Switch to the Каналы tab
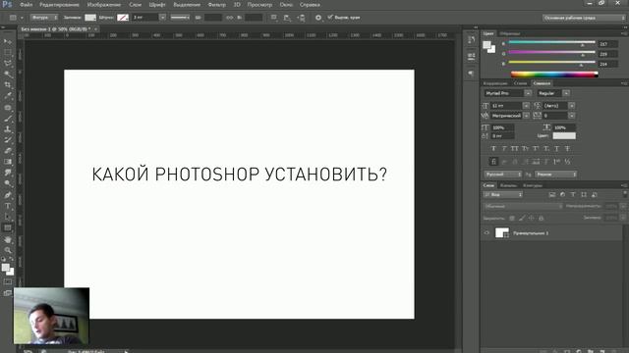The image size is (629, 353). [509, 185]
